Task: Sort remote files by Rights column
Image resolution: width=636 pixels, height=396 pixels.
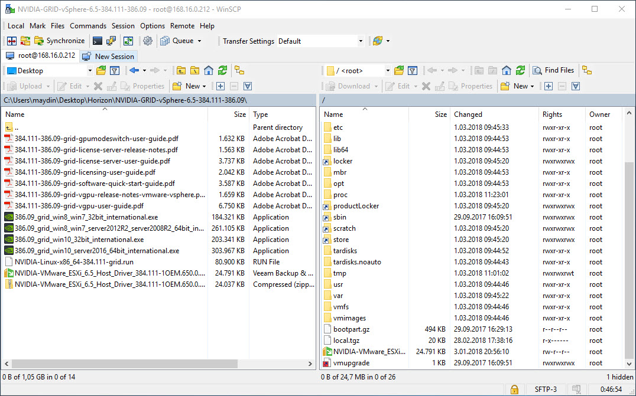Action: 562,114
